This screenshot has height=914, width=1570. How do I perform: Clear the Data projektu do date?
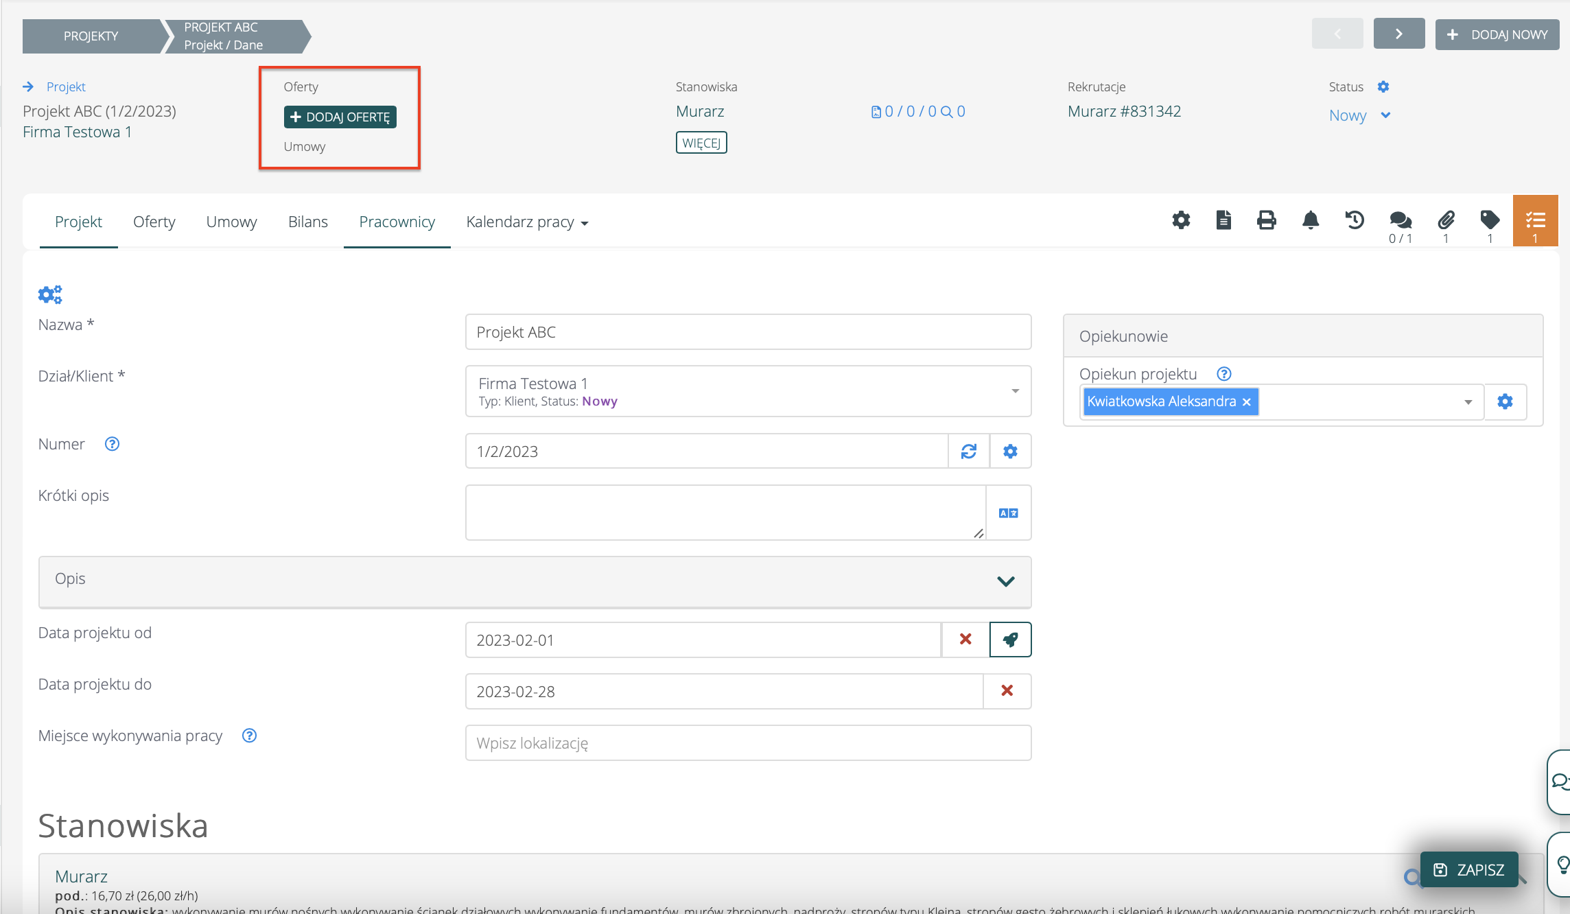[1007, 691]
